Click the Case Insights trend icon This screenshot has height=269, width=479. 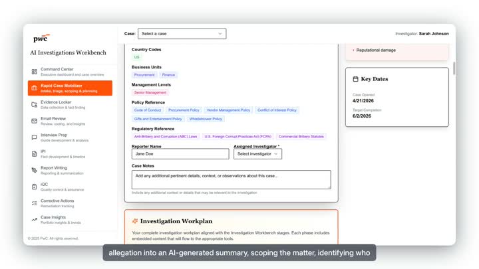tap(34, 220)
